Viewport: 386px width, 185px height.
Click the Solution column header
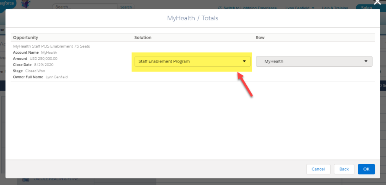[x=143, y=37]
